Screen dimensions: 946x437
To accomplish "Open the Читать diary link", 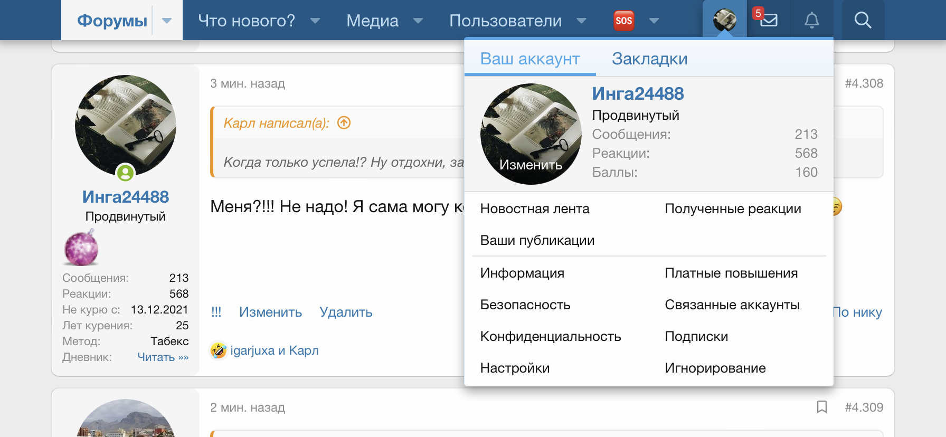I will point(163,357).
